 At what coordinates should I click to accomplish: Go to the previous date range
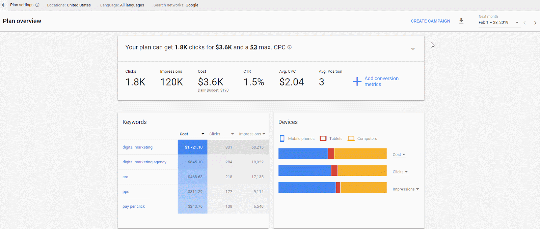(524, 23)
